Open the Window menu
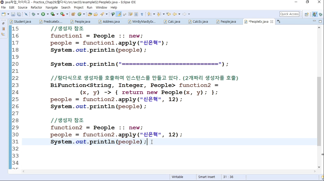The width and height of the screenshot is (324, 181). point(101,8)
